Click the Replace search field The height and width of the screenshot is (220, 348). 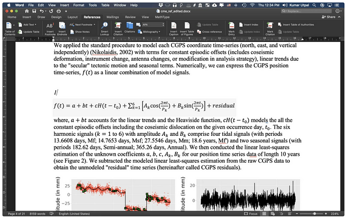(306, 11)
